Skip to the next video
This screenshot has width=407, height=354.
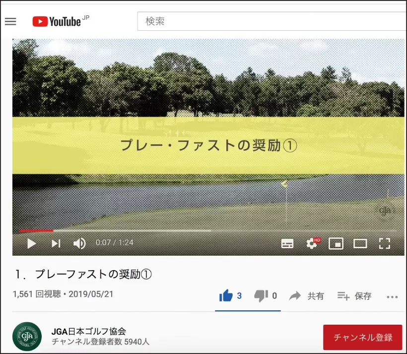pyautogui.click(x=56, y=244)
